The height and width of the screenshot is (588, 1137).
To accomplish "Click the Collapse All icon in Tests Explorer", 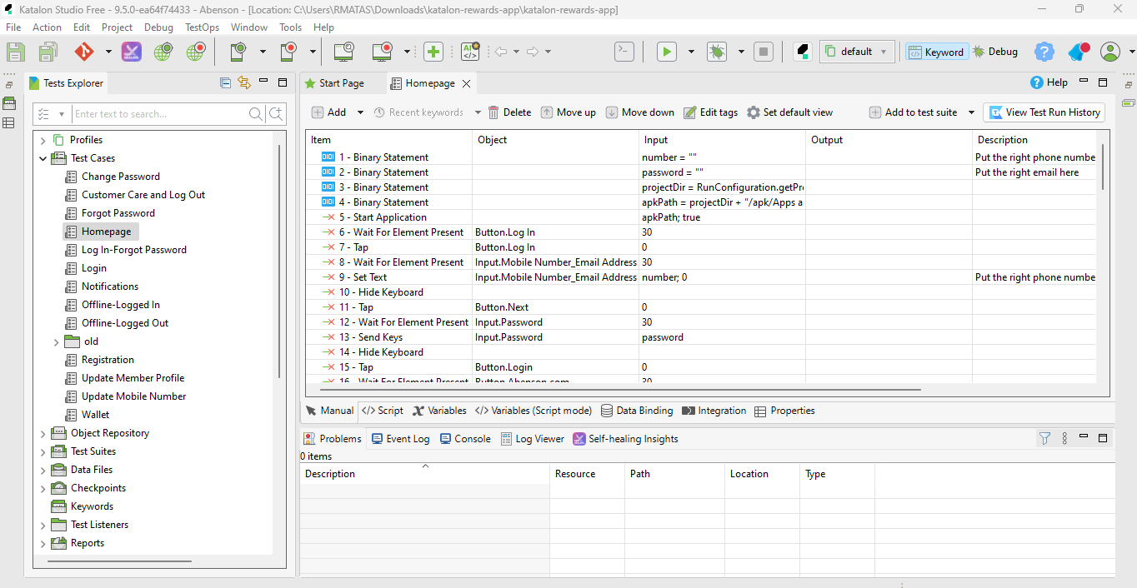I will click(225, 82).
